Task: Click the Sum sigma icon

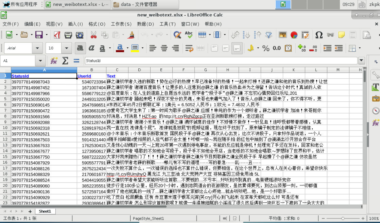Action: [65, 61]
